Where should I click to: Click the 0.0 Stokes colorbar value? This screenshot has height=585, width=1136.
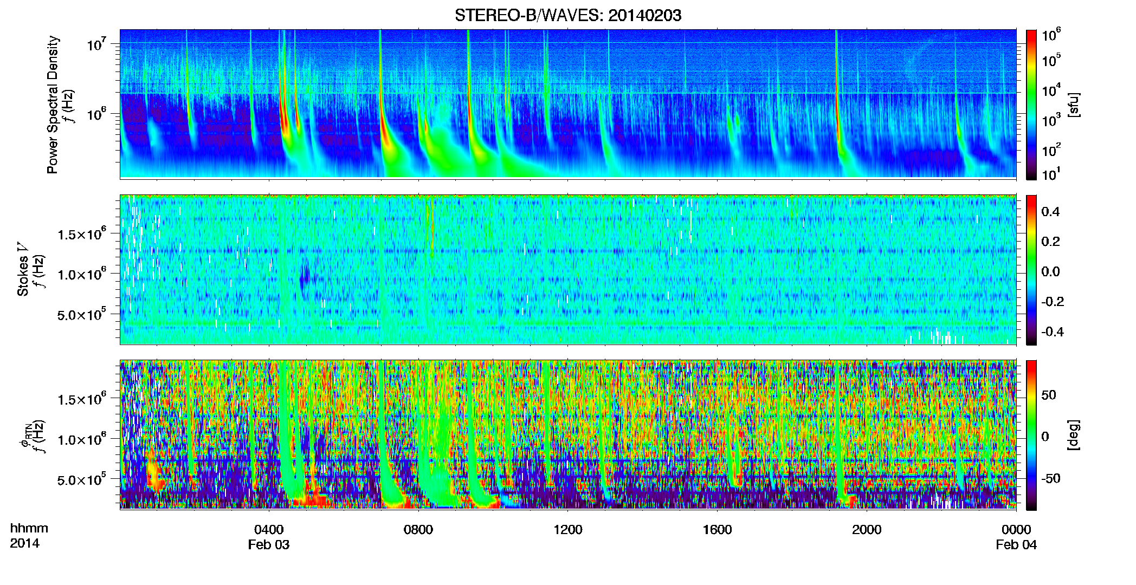pos(1051,271)
